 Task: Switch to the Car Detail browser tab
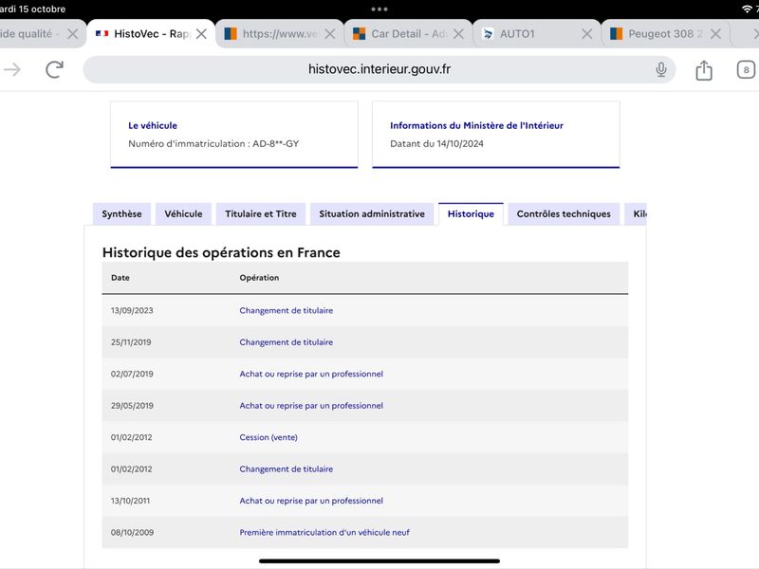tap(408, 34)
